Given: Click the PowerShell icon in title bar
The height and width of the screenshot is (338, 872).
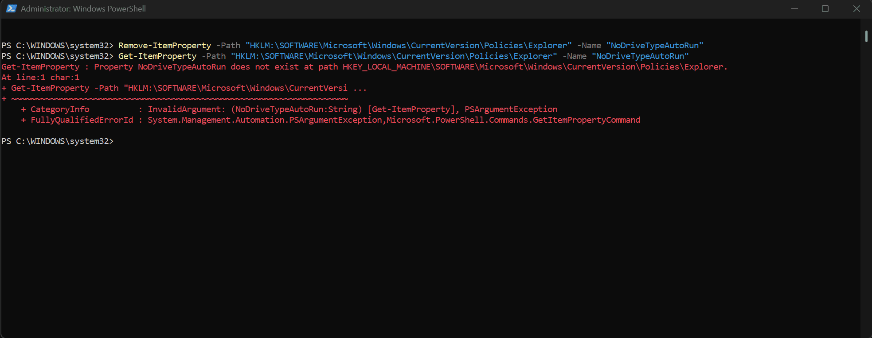Looking at the screenshot, I should [x=11, y=8].
